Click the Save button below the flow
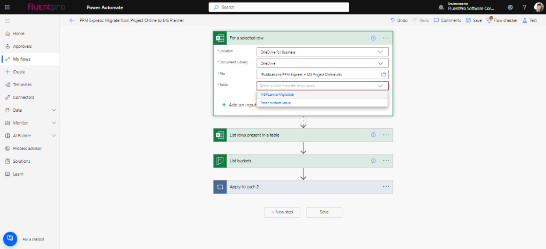This screenshot has height=249, width=546. point(324,212)
